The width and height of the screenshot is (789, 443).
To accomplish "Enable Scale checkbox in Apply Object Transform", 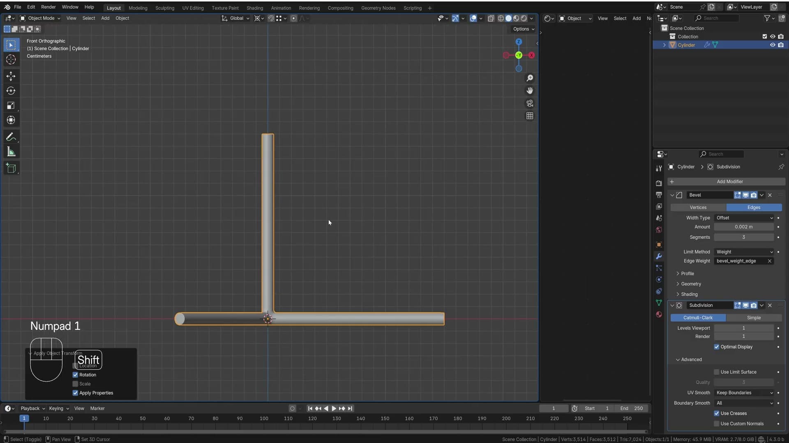I will coord(75,384).
